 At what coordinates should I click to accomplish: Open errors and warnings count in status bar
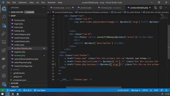[x=27, y=90]
